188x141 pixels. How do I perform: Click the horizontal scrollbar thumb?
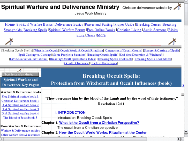coord(75,139)
